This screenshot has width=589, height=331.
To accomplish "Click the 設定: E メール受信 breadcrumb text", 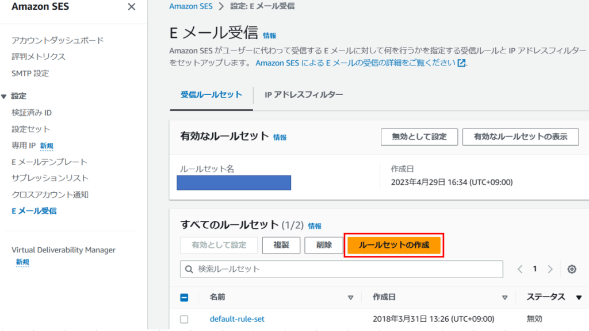I will [262, 6].
